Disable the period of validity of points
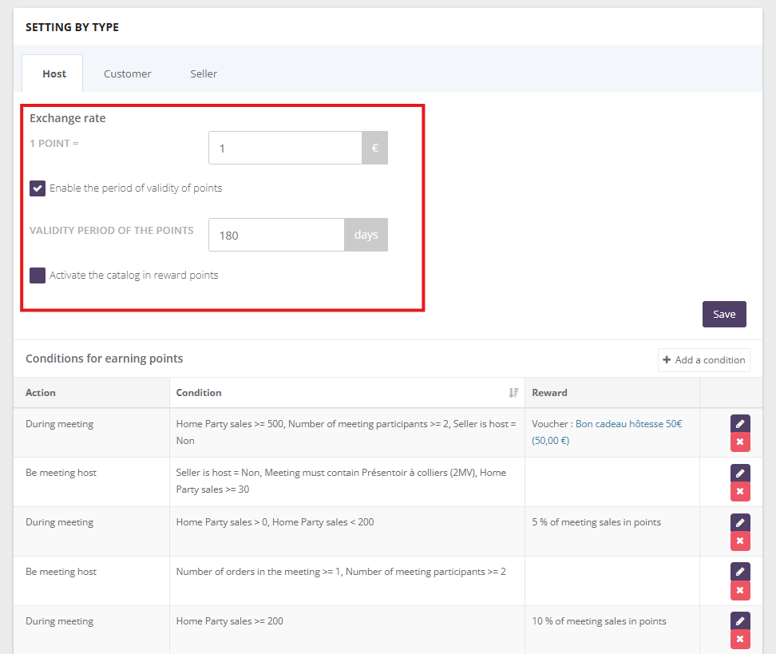 pos(38,188)
